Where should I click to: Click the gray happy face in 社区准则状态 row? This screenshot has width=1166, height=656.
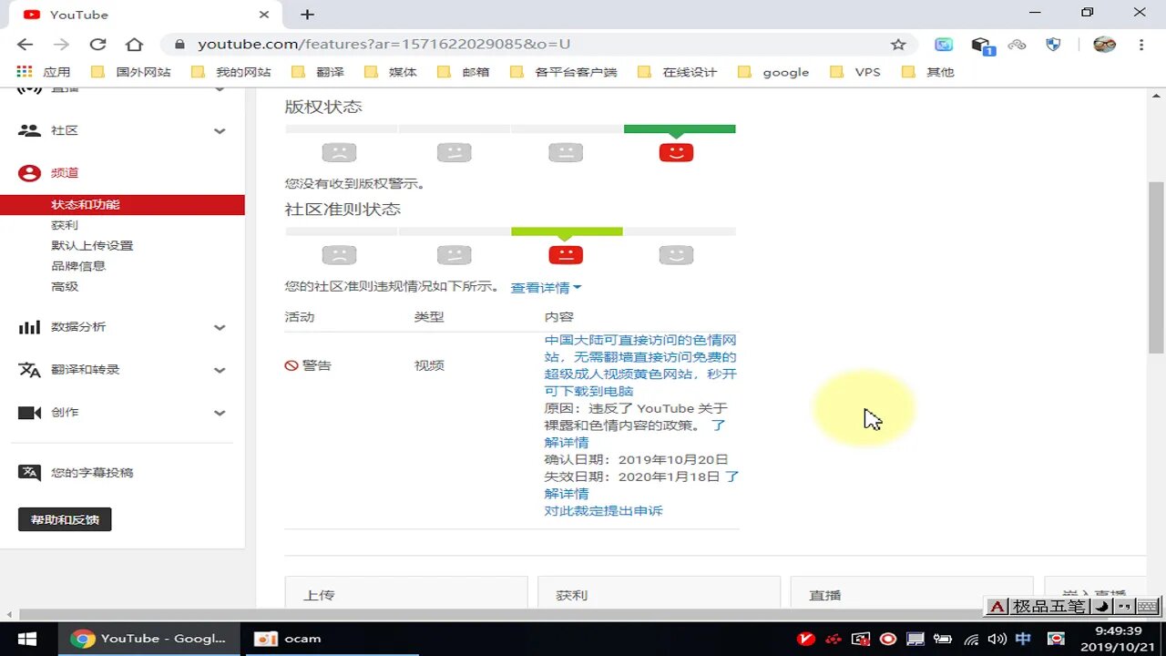tap(676, 254)
